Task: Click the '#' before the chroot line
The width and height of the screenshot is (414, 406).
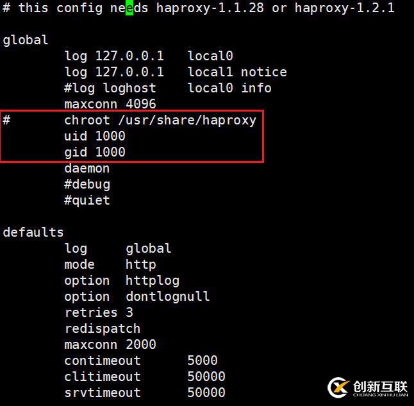Action: click(x=6, y=120)
